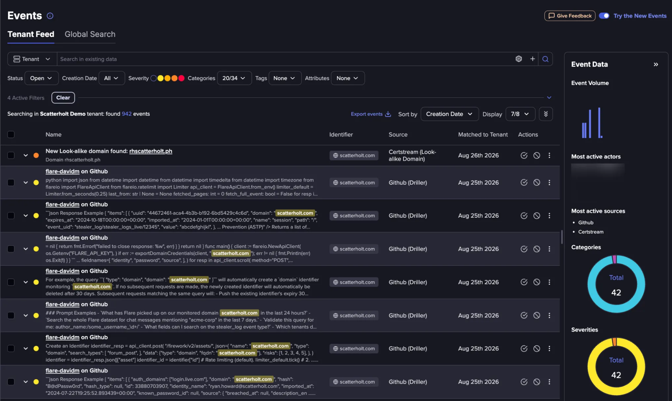
Task: Expand the rhscatterholt.ph event row chevron
Action: click(x=25, y=155)
